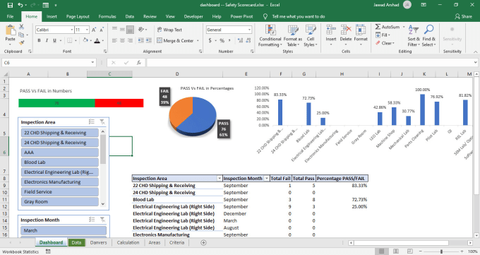The height and width of the screenshot is (255, 480).
Task: Click the Share icon button
Action: click(463, 16)
